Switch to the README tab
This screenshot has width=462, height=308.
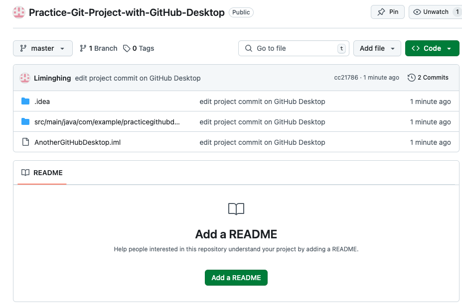tap(42, 173)
